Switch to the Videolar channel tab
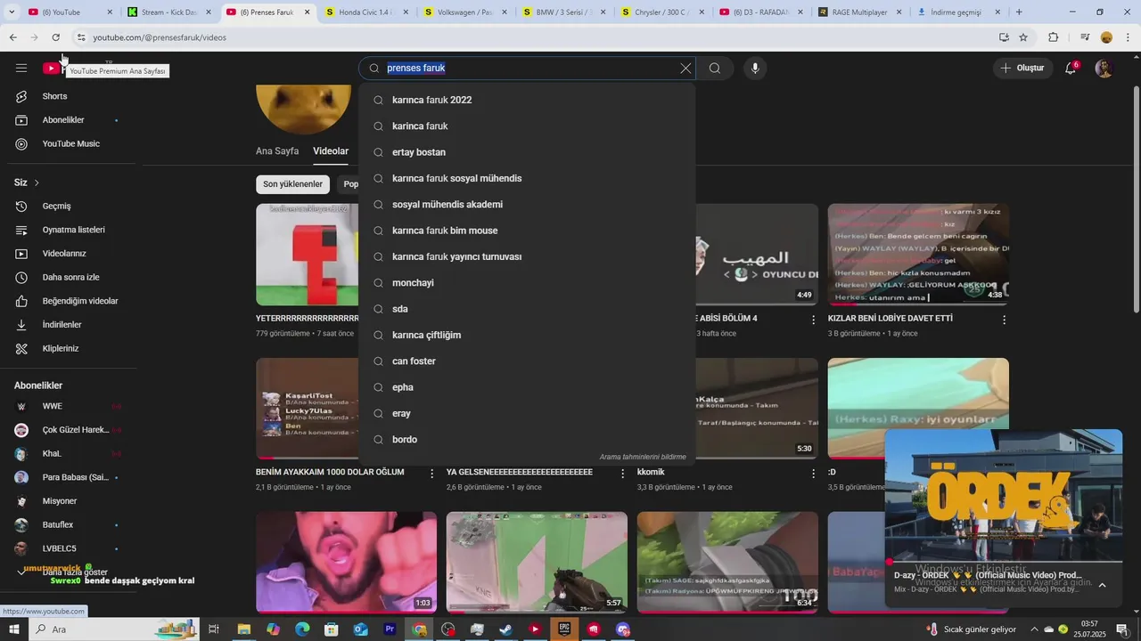Screen dimensions: 1141x641 331,151
